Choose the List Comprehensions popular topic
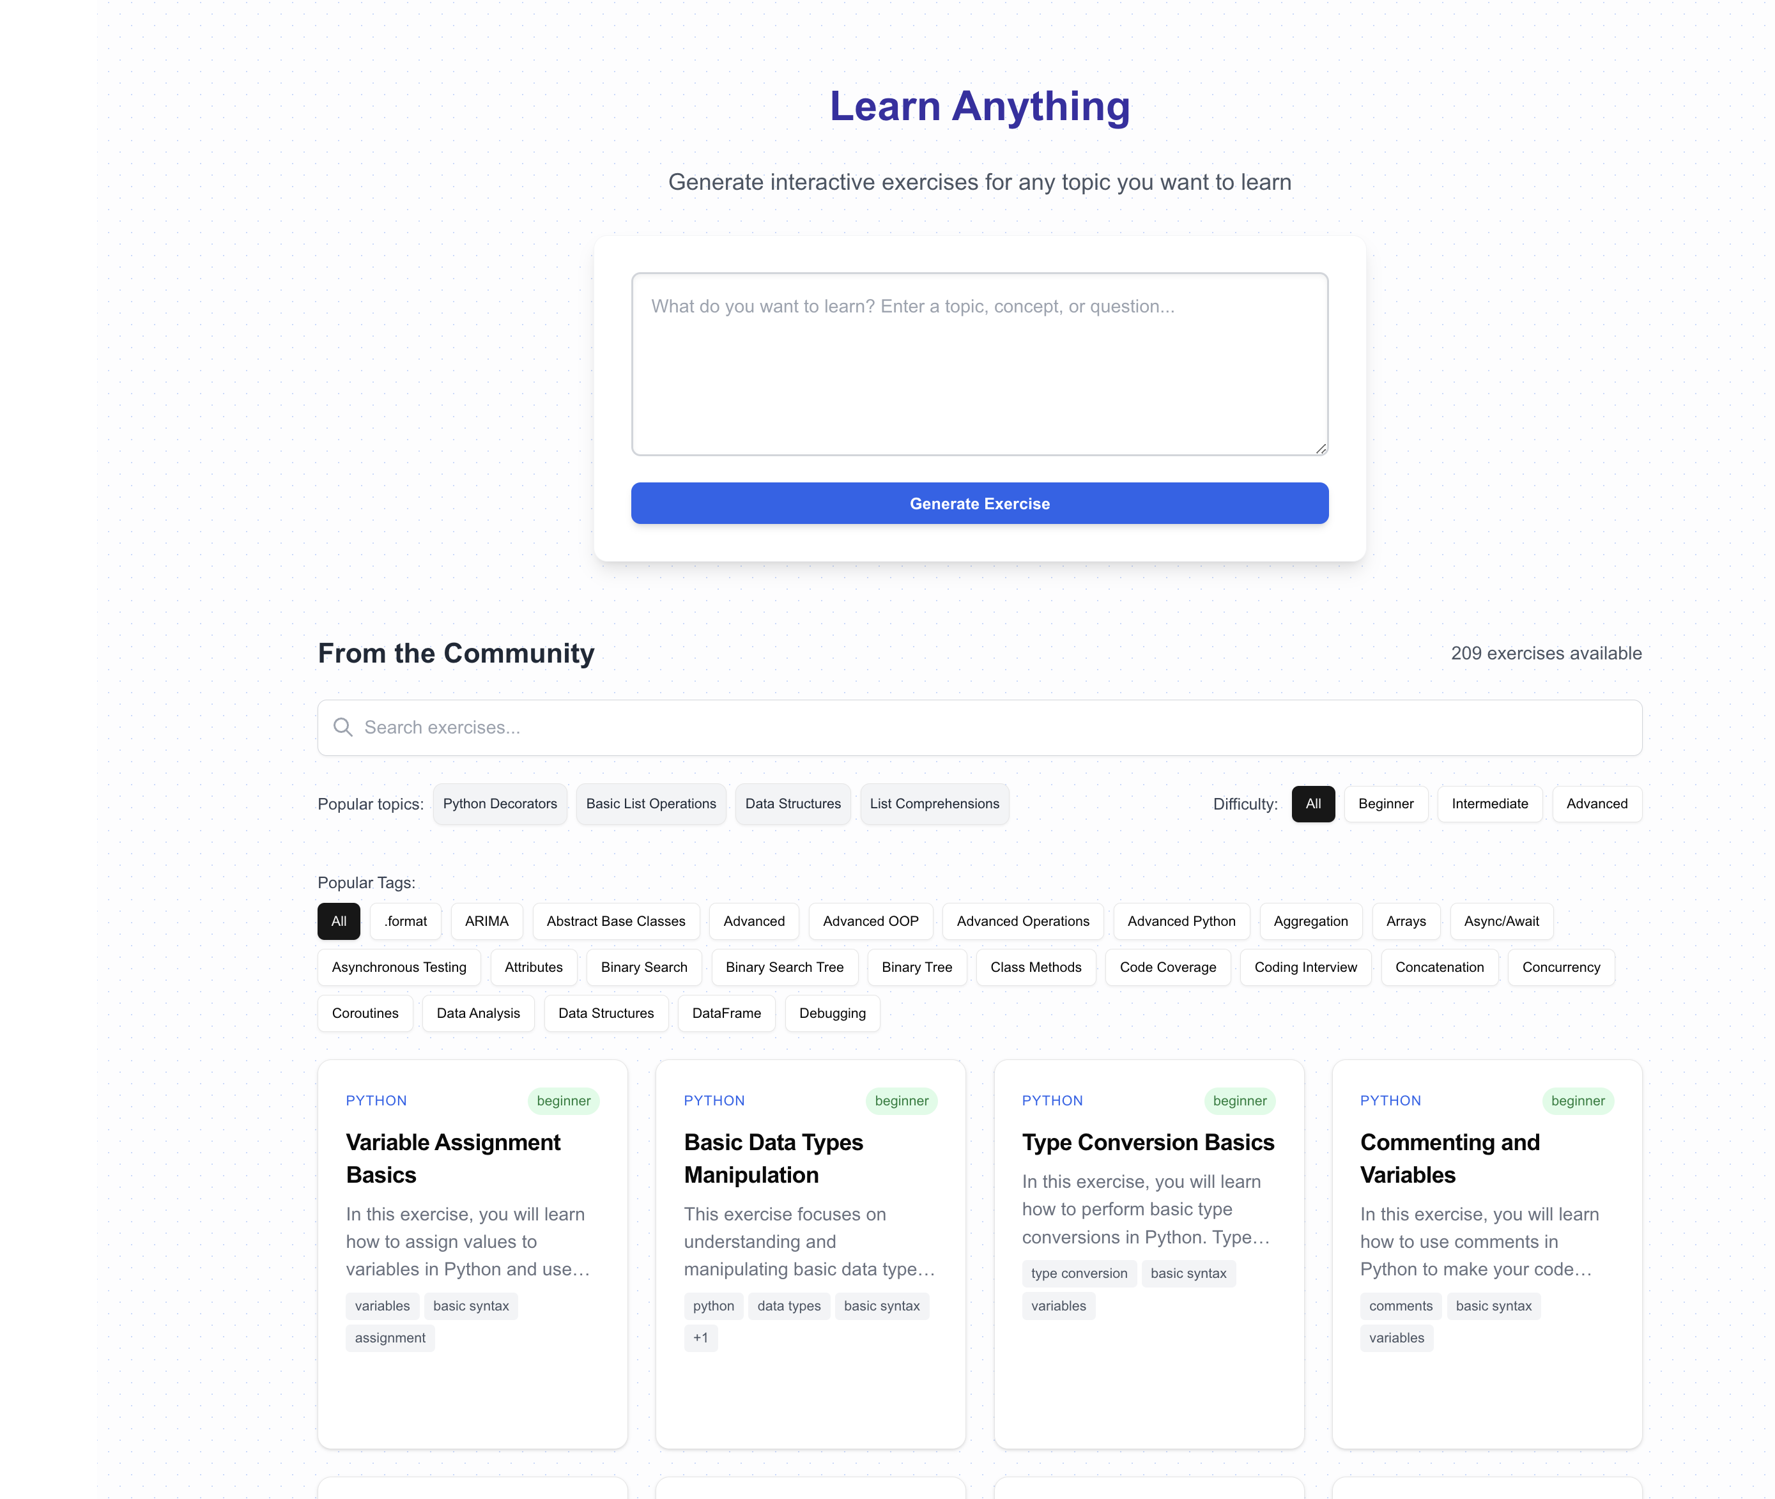The width and height of the screenshot is (1775, 1499). point(934,804)
